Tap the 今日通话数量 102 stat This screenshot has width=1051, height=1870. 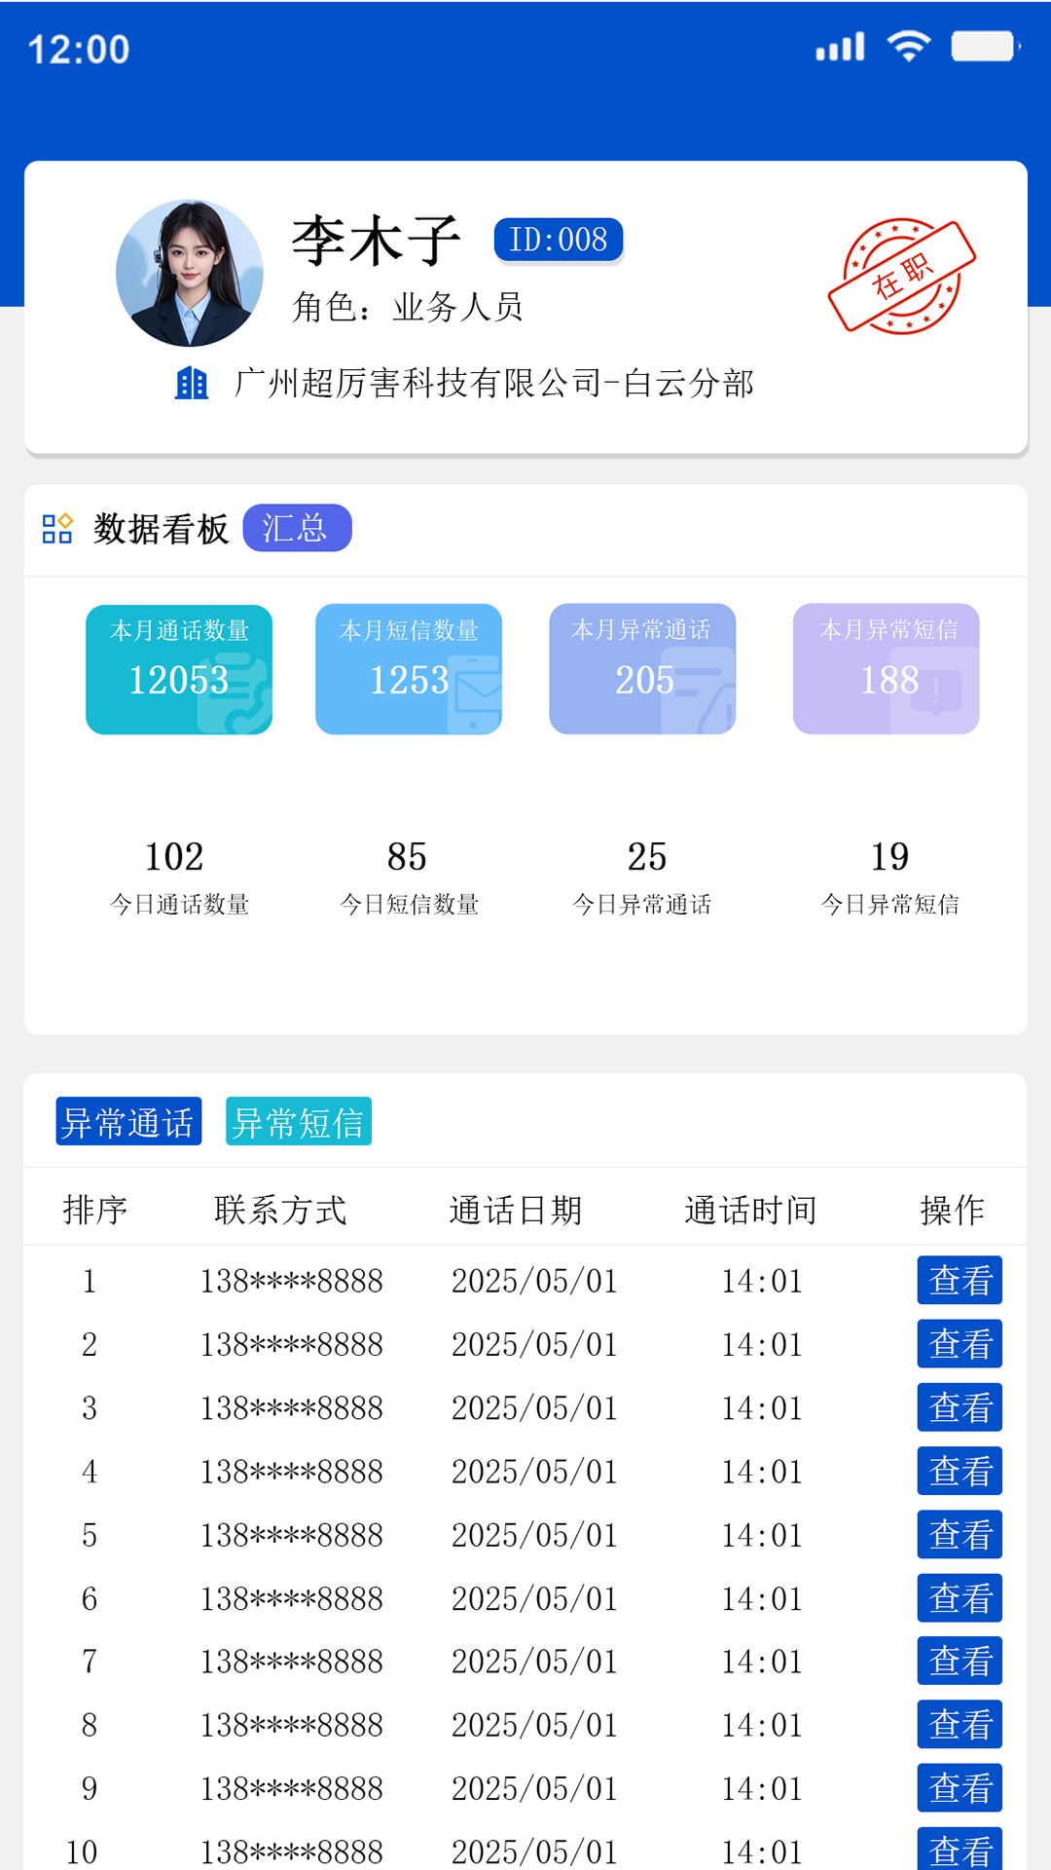tap(179, 877)
